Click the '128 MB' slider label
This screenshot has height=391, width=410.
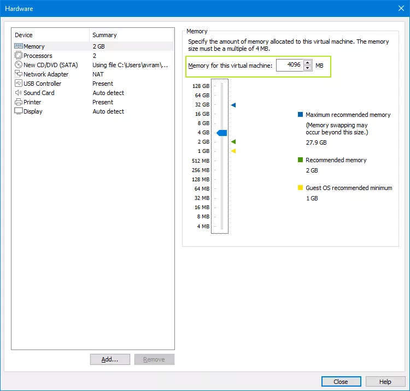201,180
